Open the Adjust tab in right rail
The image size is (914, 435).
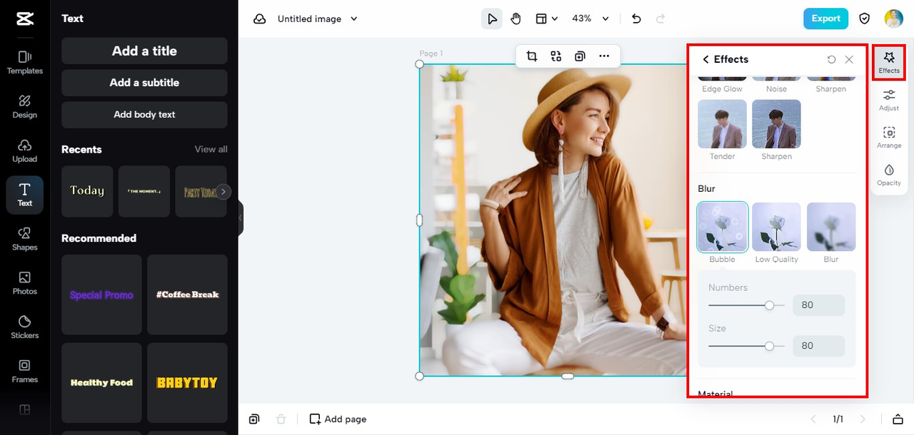pos(889,100)
